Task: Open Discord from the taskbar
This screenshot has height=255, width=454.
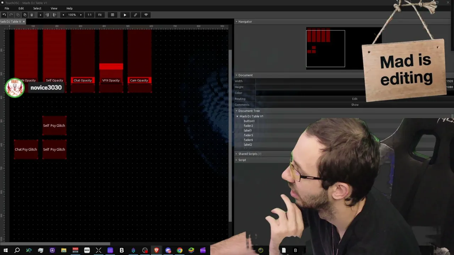Action: click(168, 250)
